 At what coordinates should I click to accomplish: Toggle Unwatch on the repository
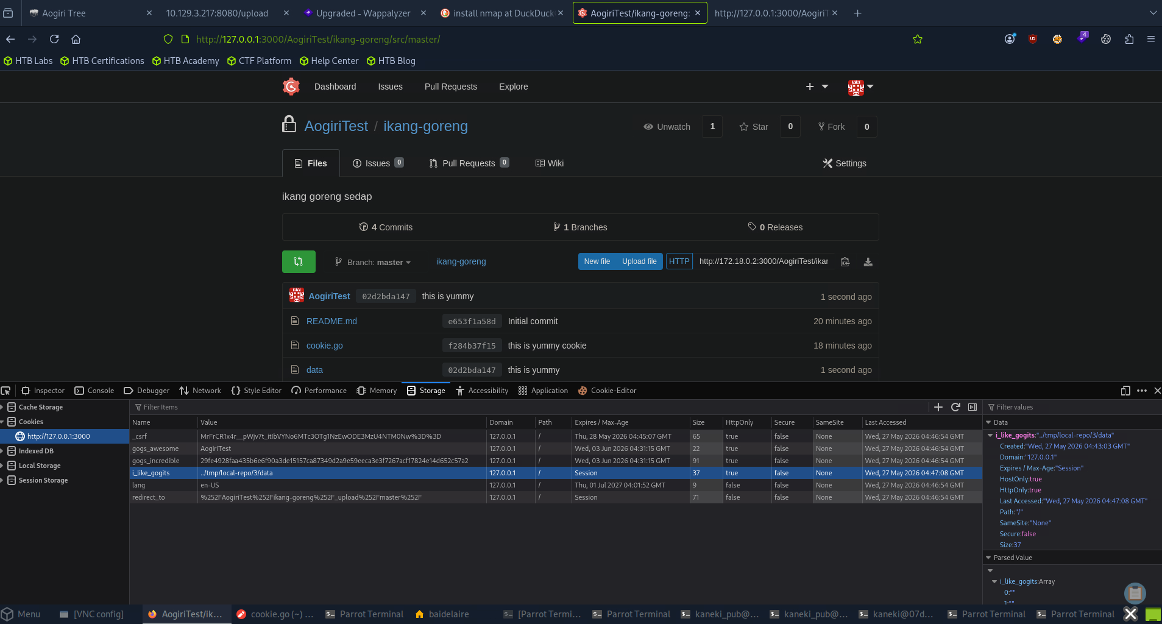(667, 127)
